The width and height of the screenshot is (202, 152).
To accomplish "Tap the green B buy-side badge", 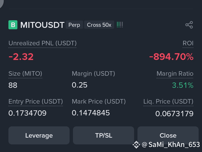I will pos(13,25).
